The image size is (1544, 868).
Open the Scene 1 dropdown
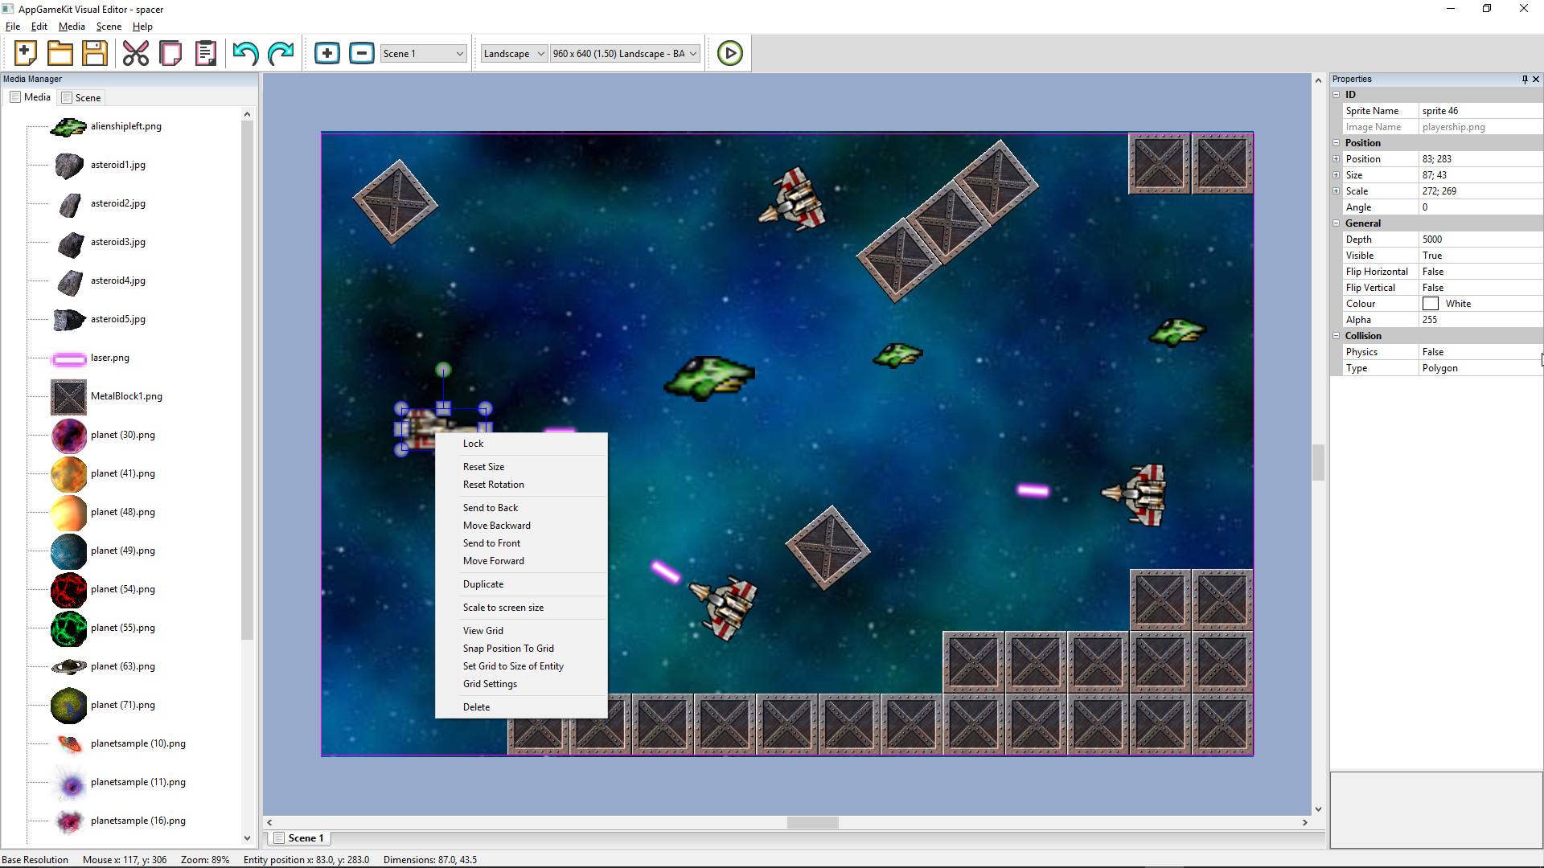(459, 53)
